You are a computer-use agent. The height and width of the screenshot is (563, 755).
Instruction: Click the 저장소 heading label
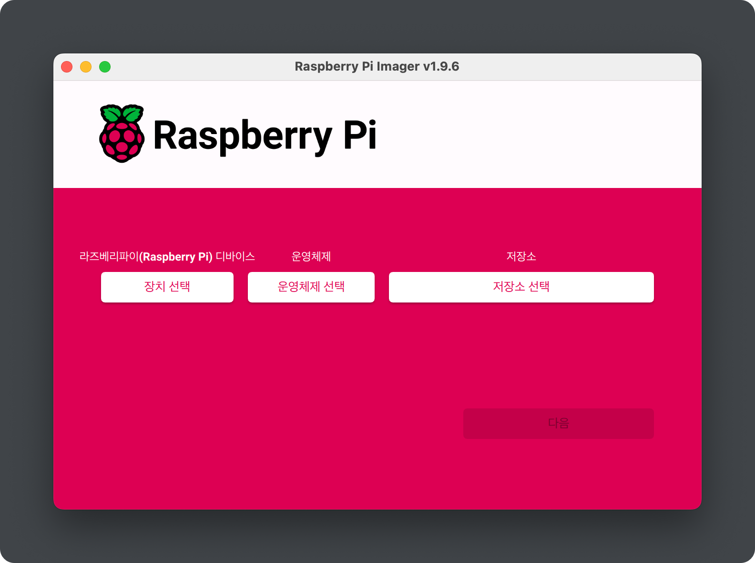pos(521,257)
